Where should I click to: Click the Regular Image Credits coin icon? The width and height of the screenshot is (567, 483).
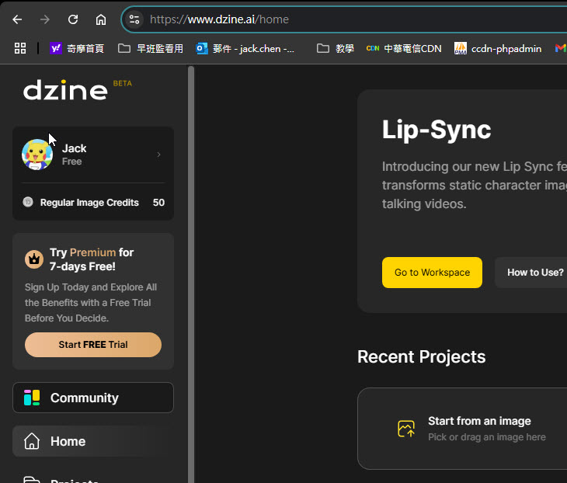coord(28,202)
